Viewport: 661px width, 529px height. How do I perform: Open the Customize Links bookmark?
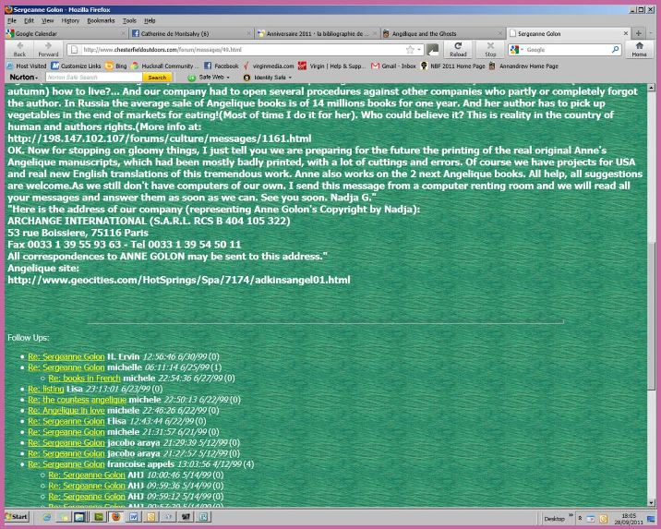pyautogui.click(x=76, y=66)
